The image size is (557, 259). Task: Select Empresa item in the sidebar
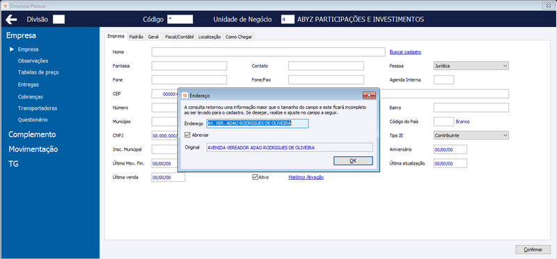coord(29,49)
